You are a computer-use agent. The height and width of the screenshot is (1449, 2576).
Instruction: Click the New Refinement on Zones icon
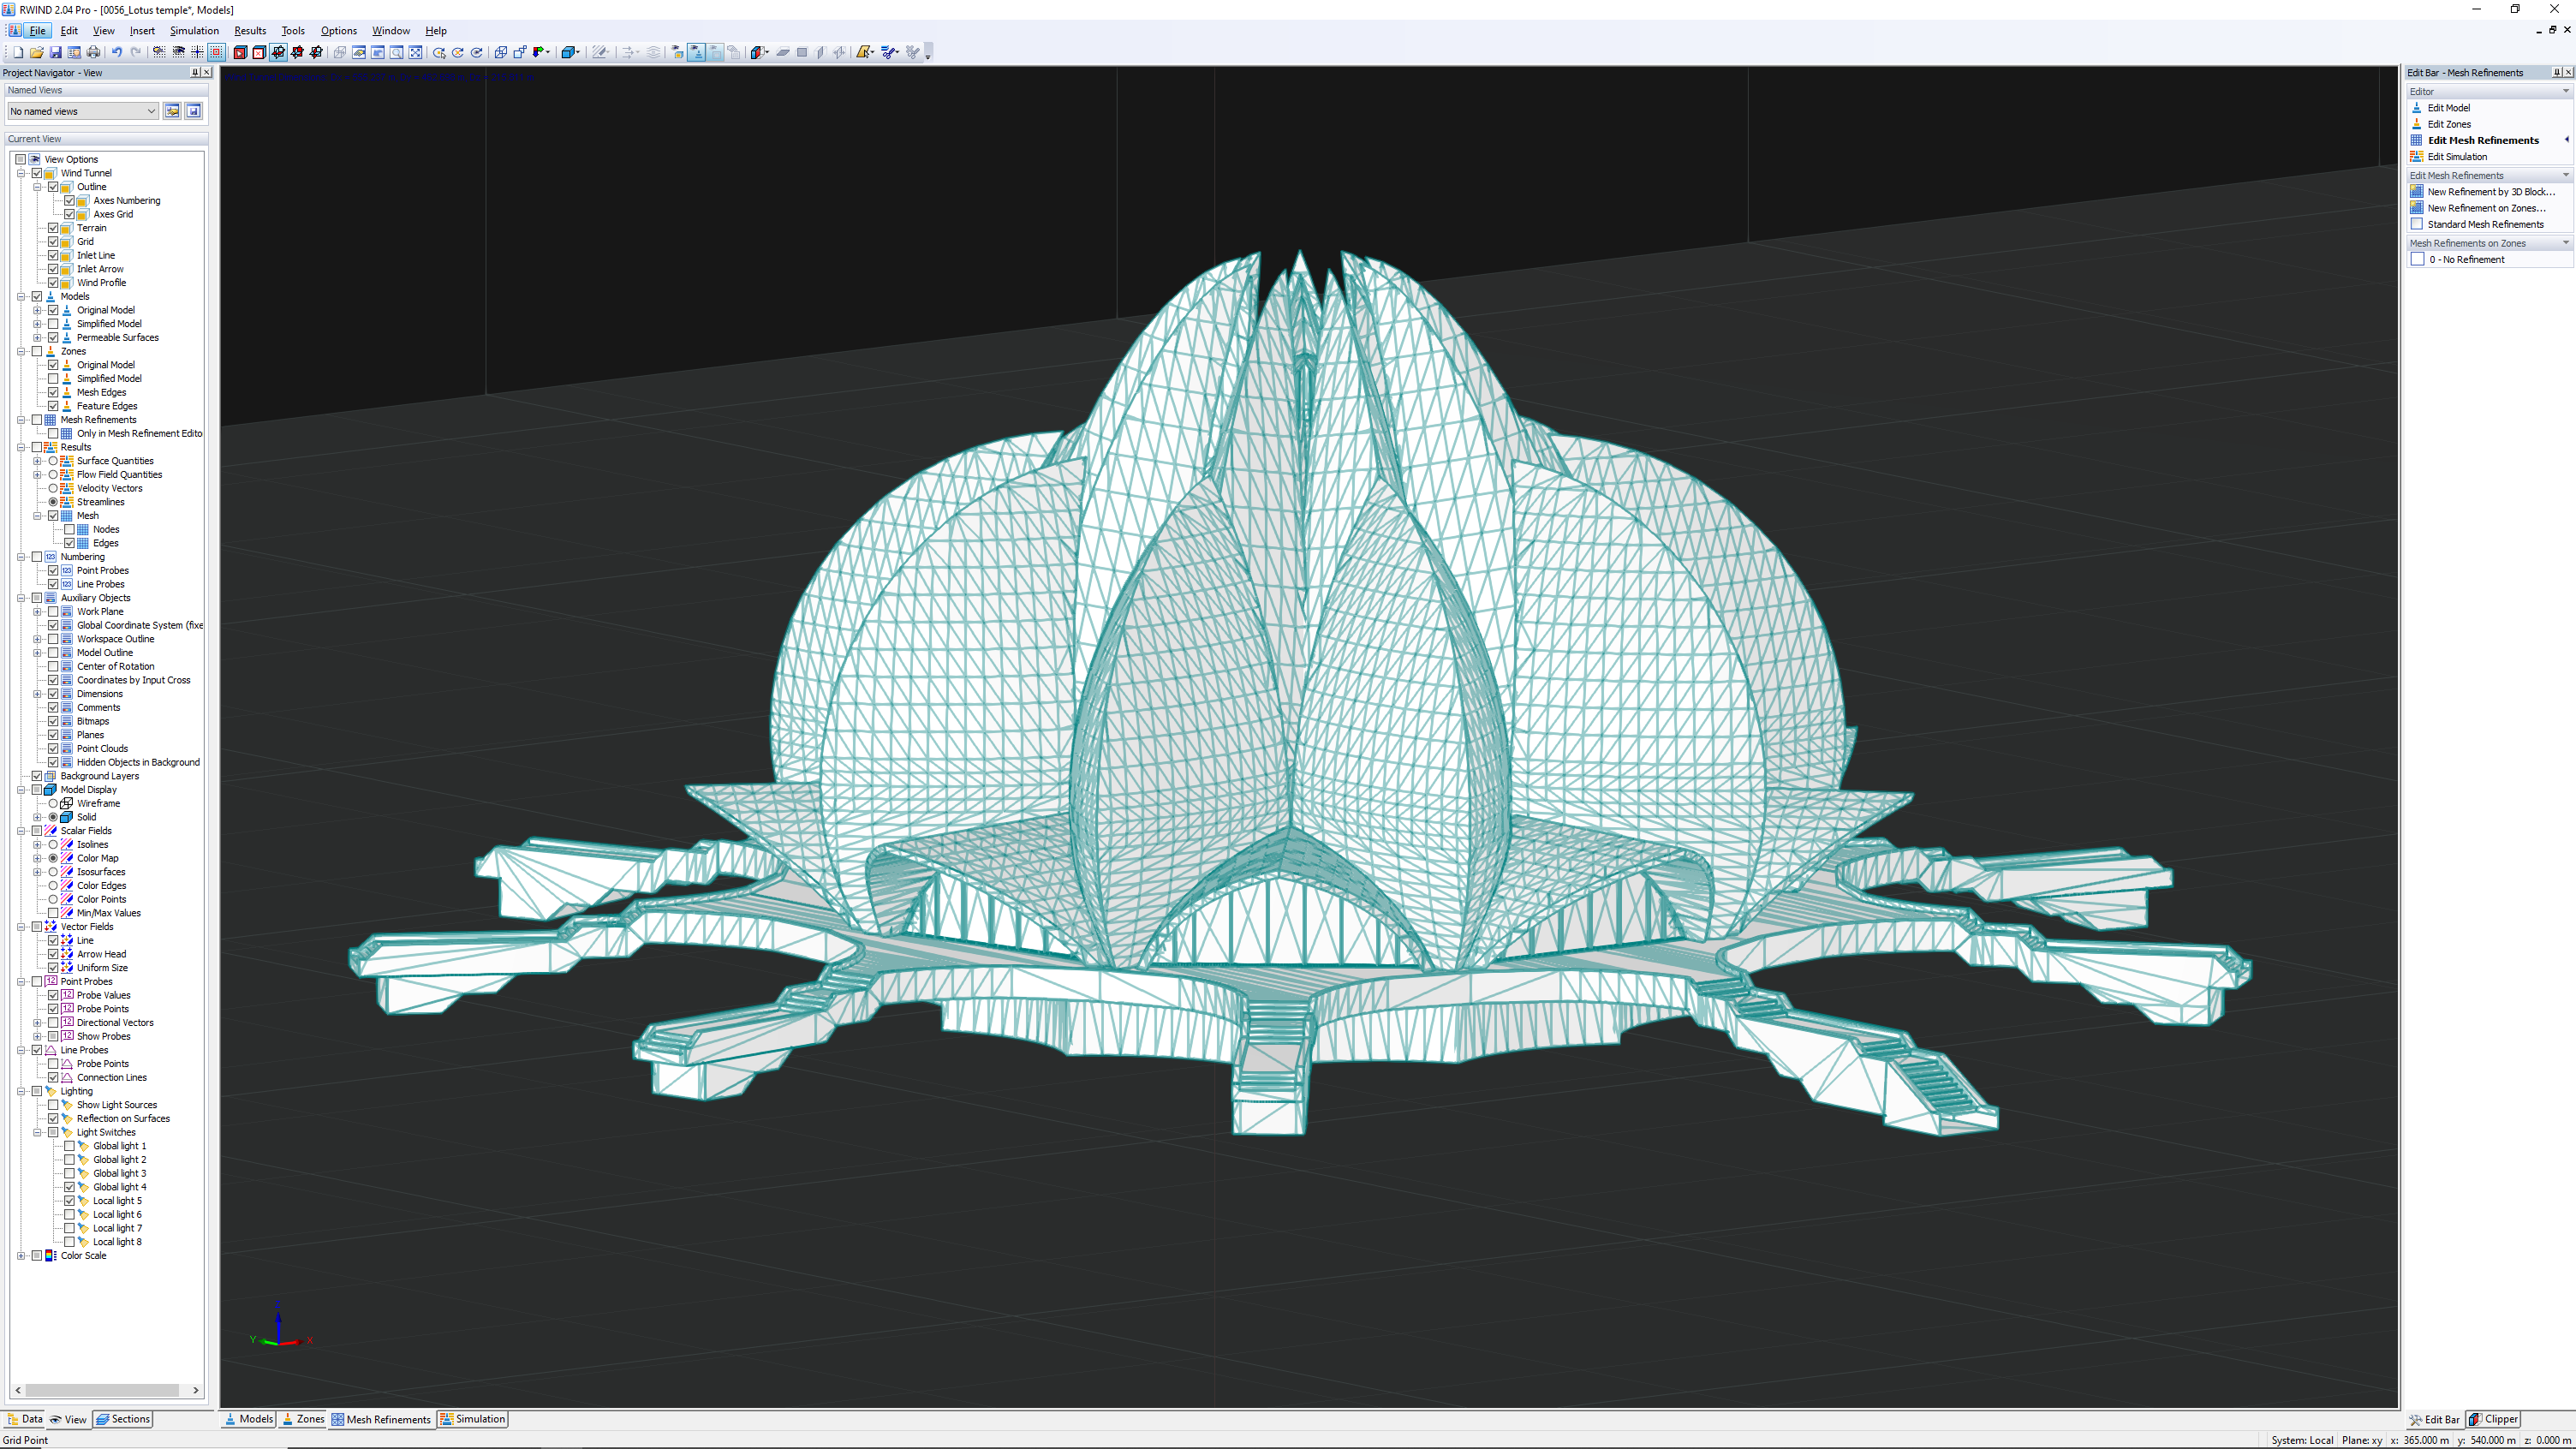tap(2417, 208)
